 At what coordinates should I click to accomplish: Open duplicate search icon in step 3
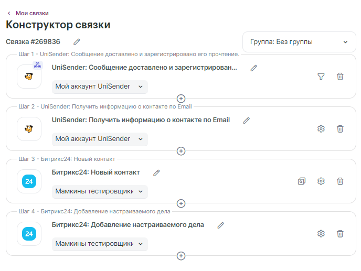302,181
